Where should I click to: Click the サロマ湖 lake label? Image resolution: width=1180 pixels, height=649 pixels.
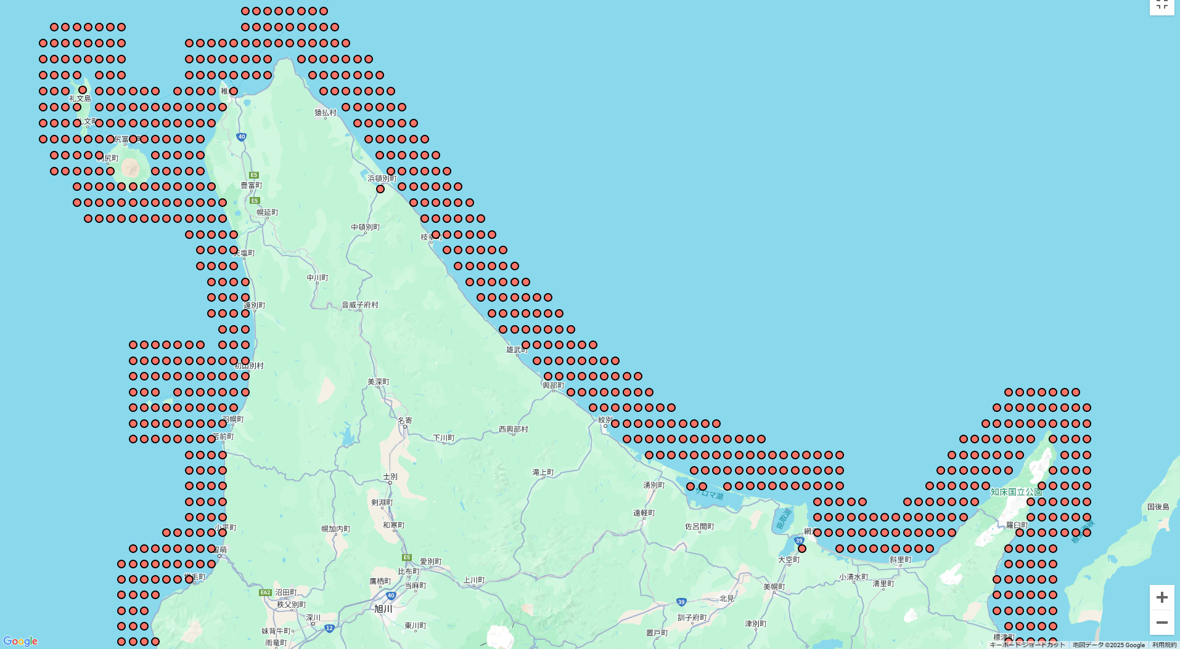(x=710, y=494)
